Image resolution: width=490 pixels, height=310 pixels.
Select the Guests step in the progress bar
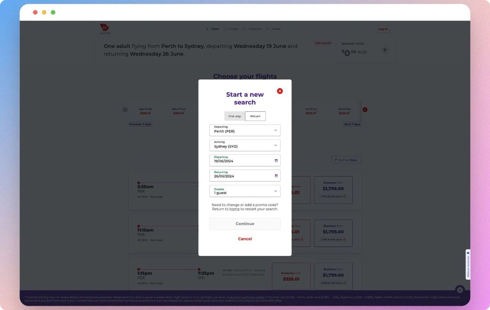tap(233, 29)
